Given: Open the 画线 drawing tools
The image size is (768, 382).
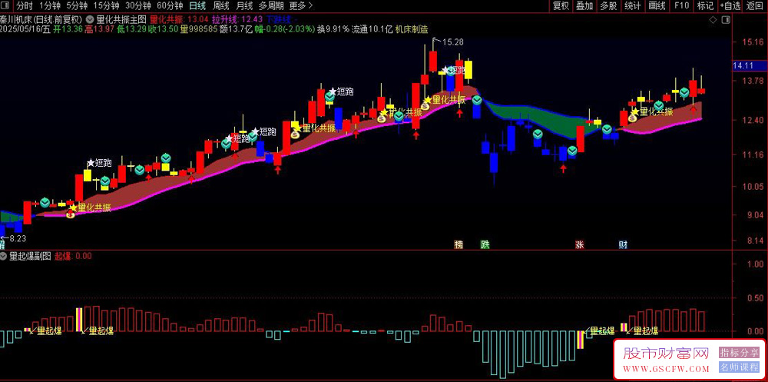Looking at the screenshot, I should pos(657,6).
